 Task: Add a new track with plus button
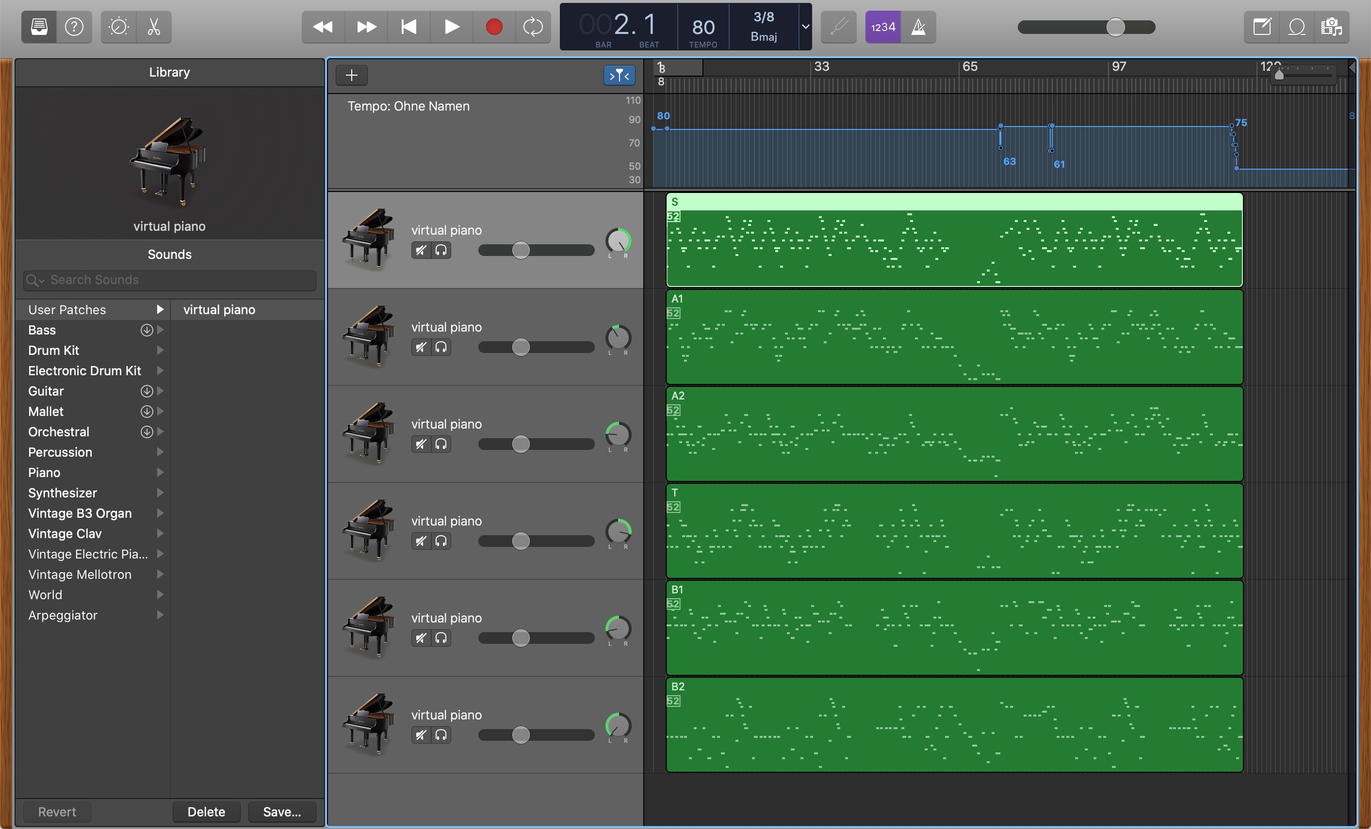point(351,75)
